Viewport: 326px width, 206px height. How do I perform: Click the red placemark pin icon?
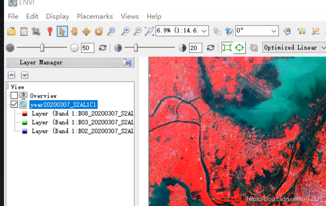50,32
